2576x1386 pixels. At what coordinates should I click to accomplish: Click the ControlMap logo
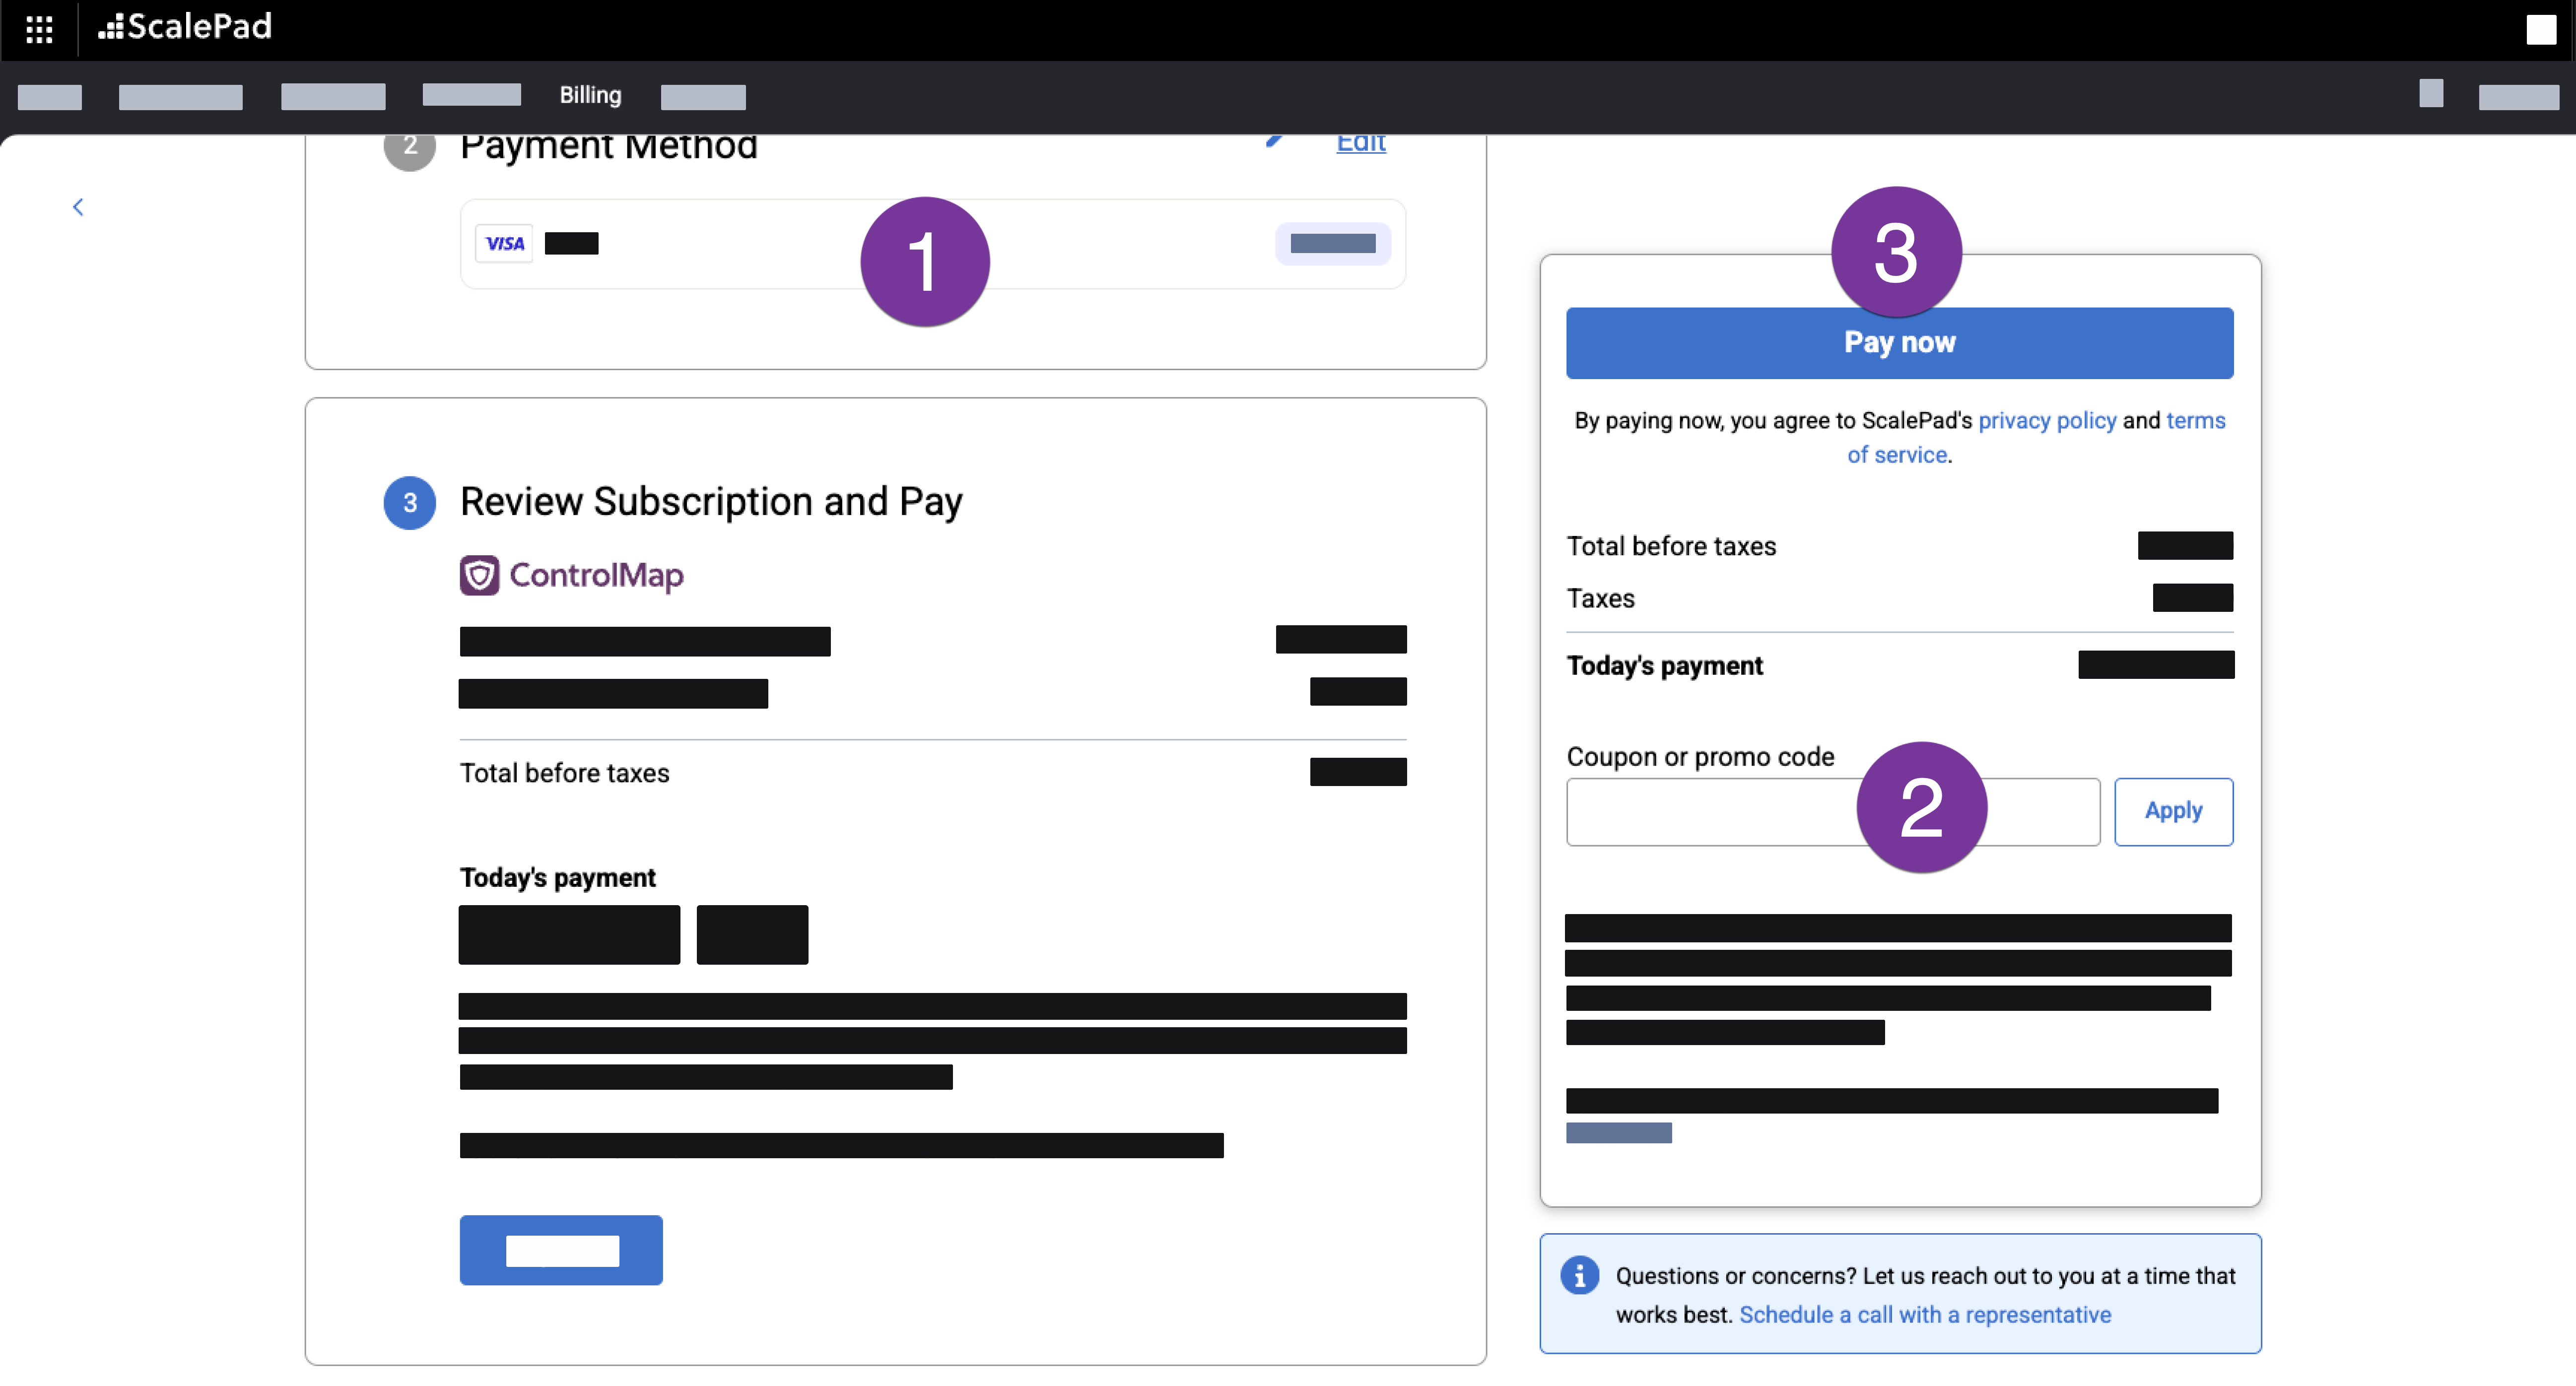coord(571,575)
